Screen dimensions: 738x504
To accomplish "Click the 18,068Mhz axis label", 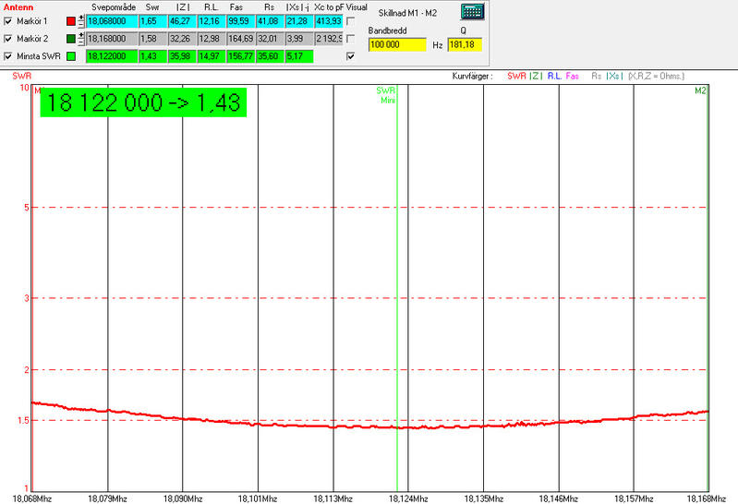I will coord(31,498).
